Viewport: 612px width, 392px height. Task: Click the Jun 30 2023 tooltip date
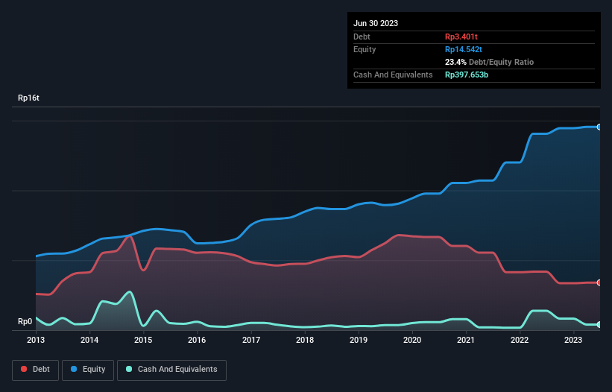376,23
